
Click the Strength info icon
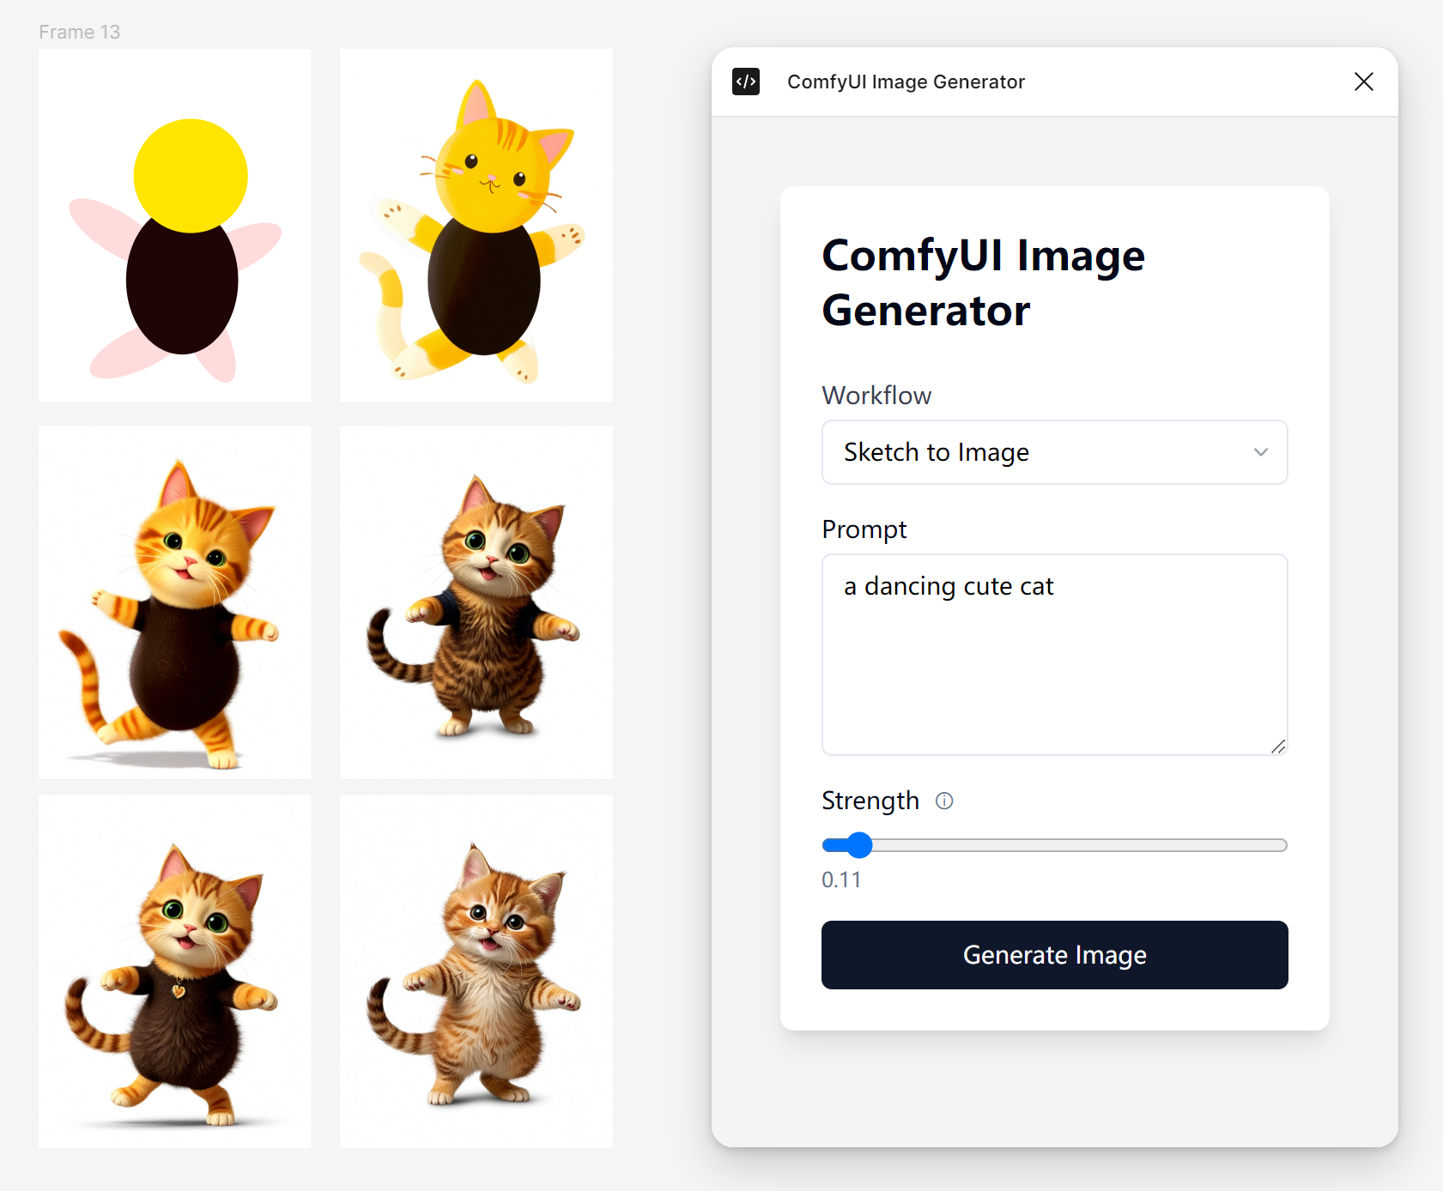point(944,801)
